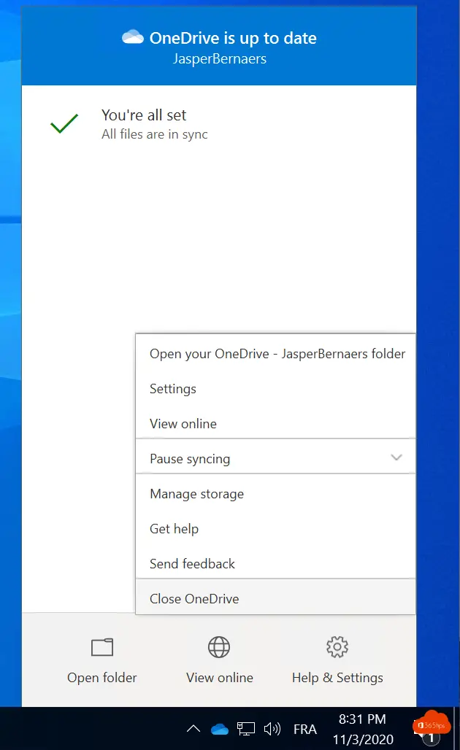The height and width of the screenshot is (750, 460).
Task: Click Get help in the menu
Action: [x=276, y=528]
